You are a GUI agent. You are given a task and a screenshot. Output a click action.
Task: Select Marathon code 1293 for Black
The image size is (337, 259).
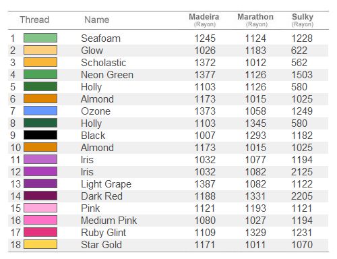pyautogui.click(x=255, y=136)
